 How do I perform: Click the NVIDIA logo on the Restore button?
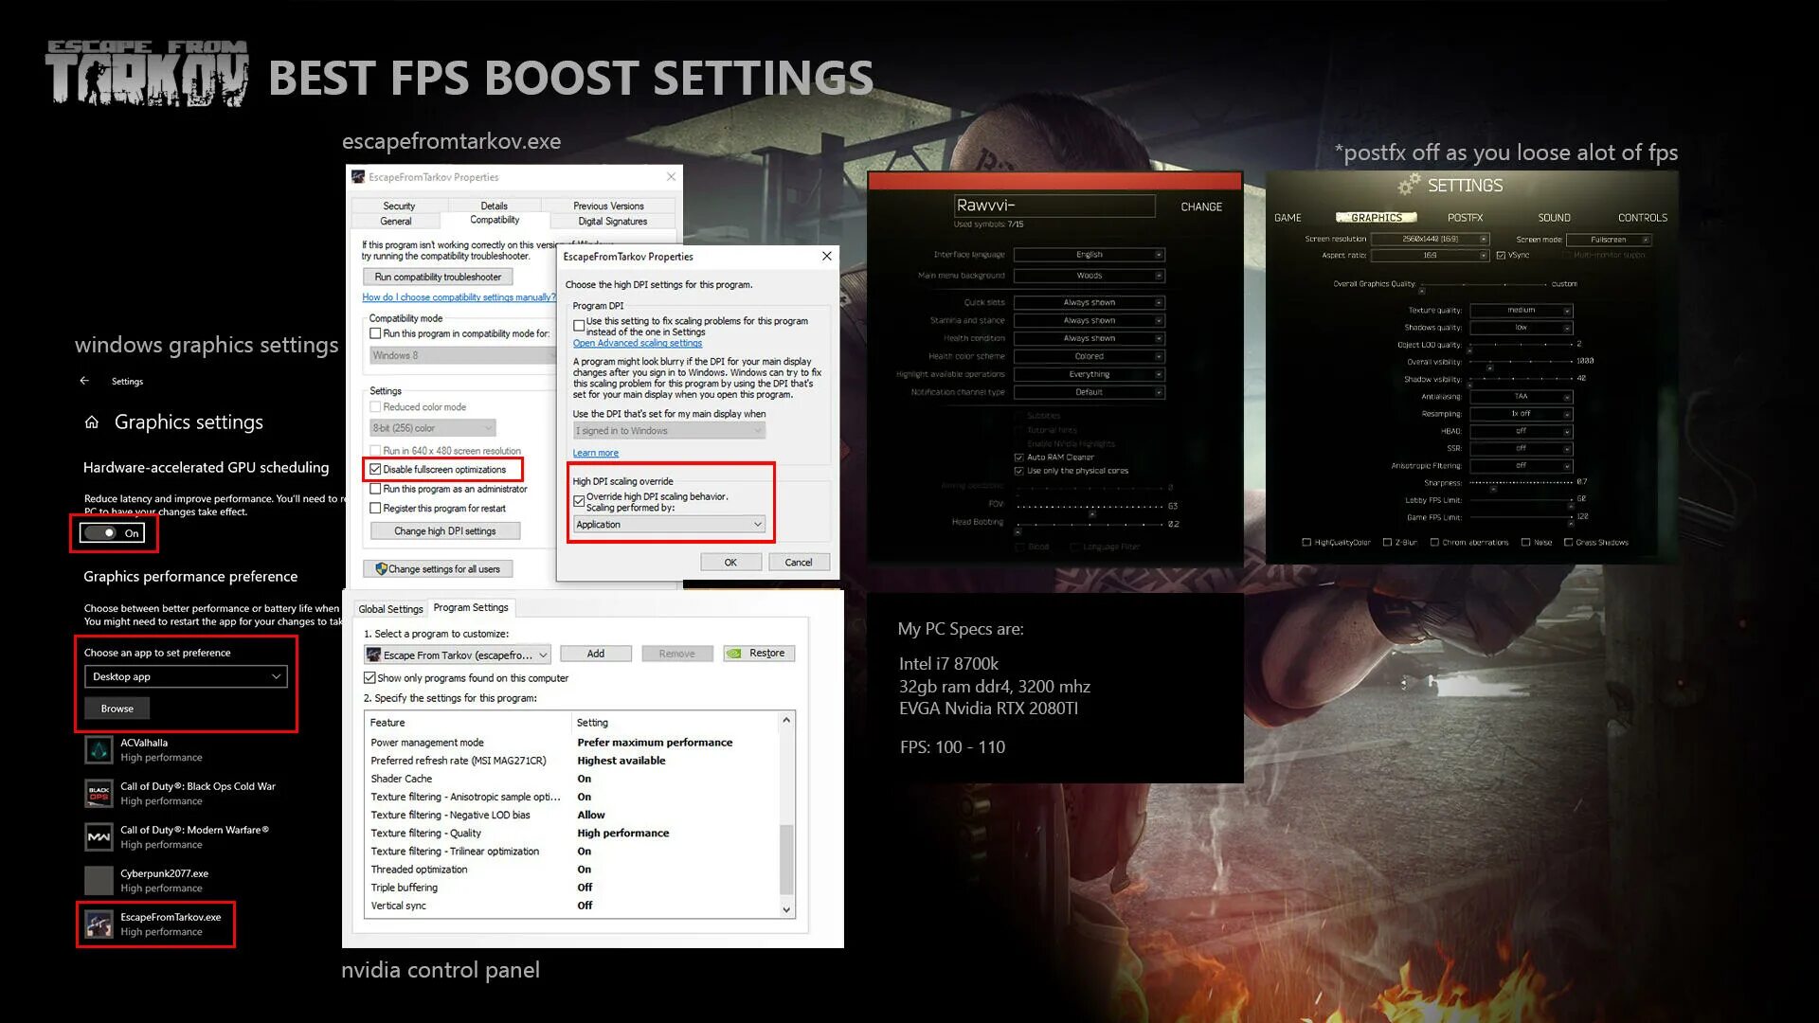pos(734,654)
